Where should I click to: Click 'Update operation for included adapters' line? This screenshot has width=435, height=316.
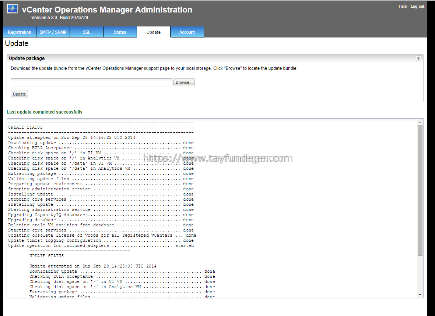tap(101, 246)
